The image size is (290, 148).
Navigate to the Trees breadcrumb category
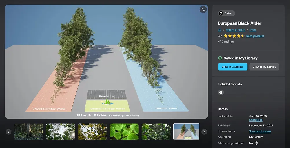point(253,30)
